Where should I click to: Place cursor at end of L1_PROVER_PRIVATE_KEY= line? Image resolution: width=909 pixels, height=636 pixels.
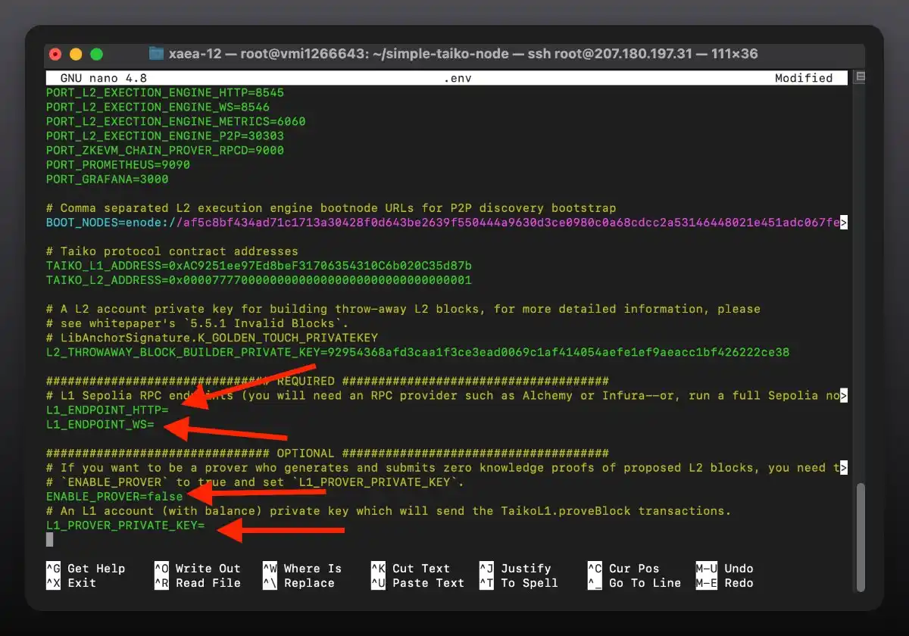tap(207, 525)
